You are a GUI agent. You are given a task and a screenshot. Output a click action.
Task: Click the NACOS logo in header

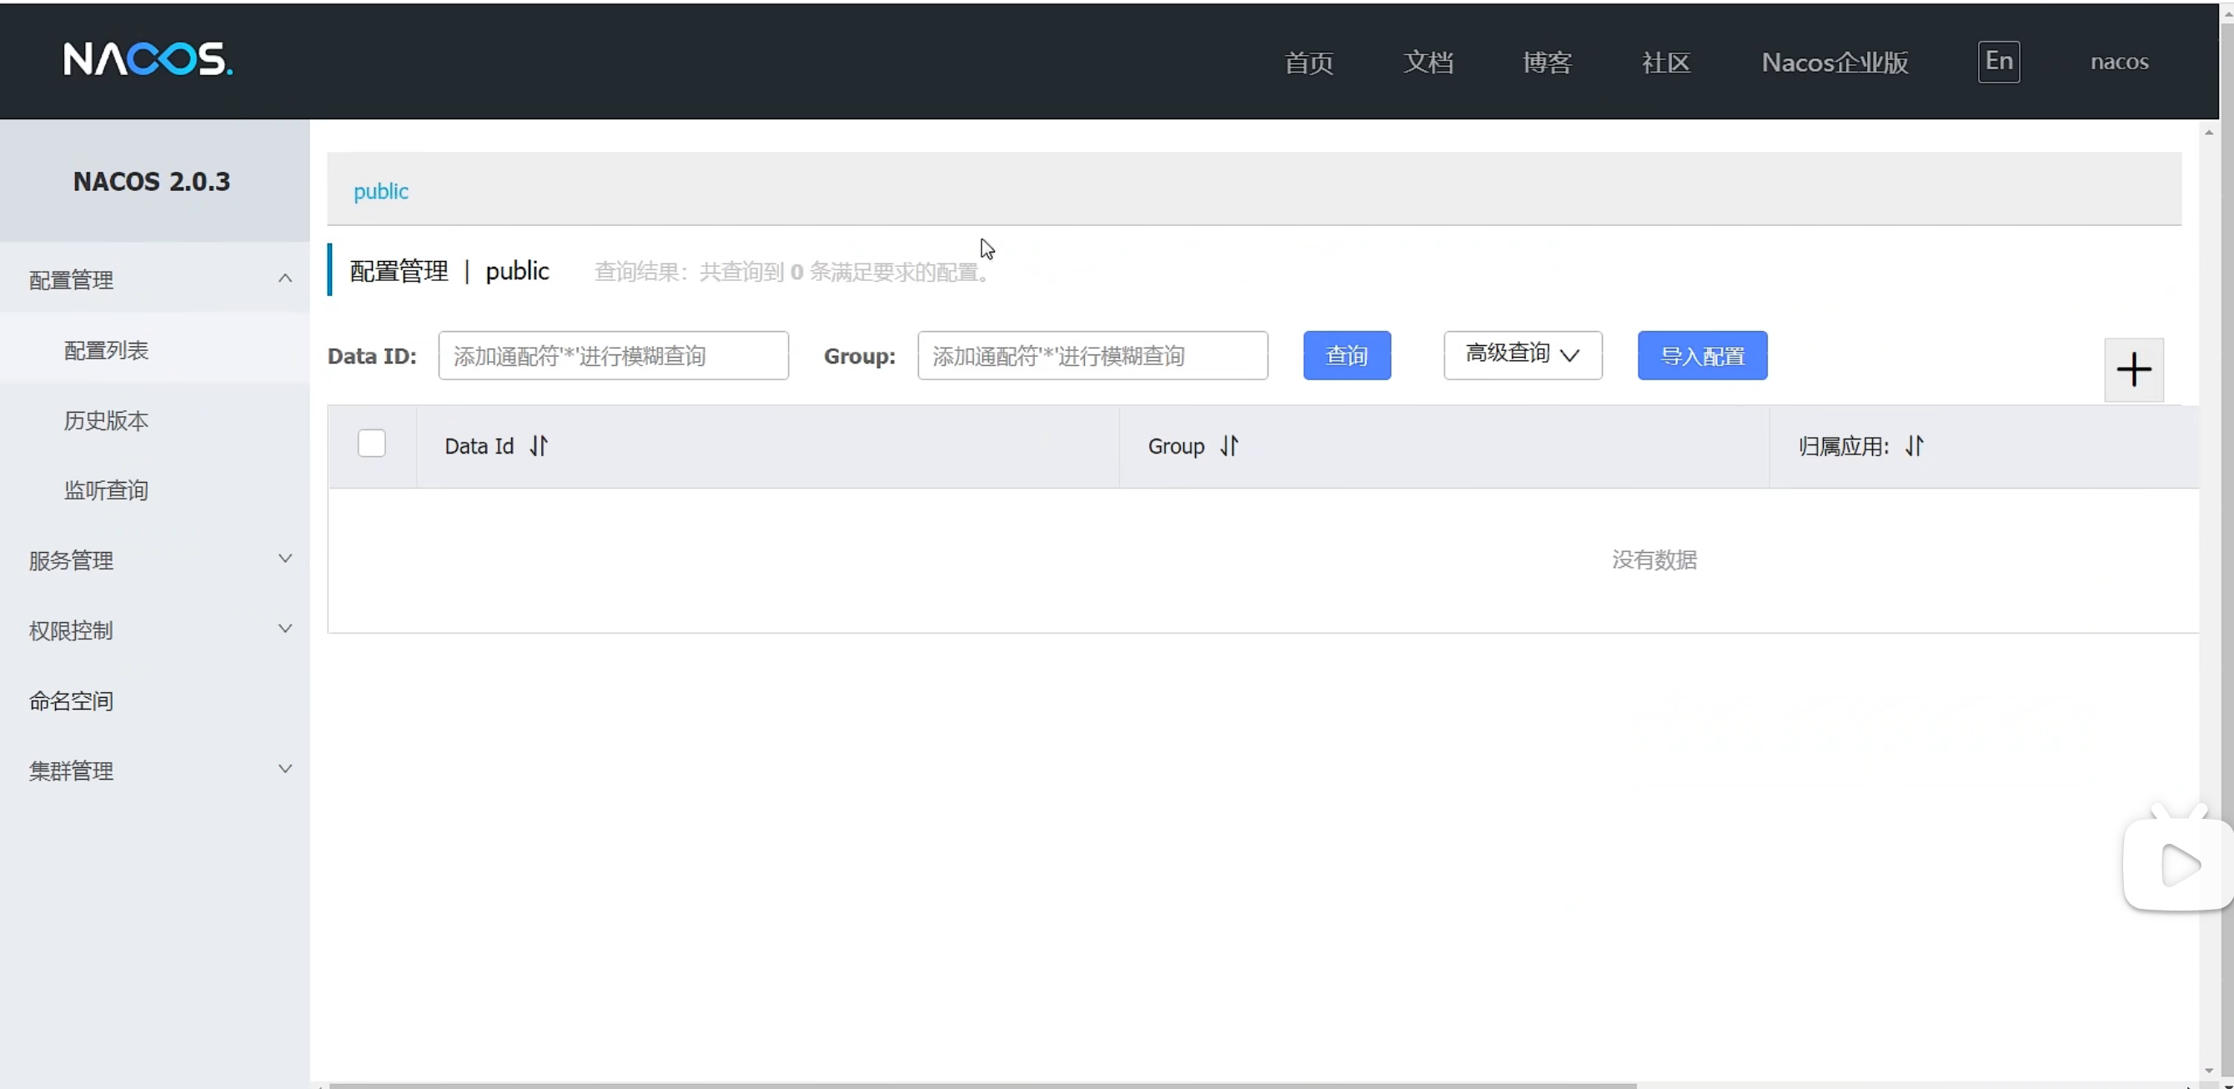click(x=148, y=60)
